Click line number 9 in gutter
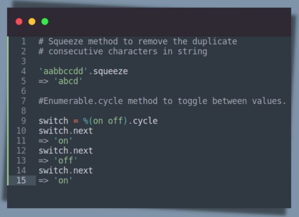Image resolution: width=299 pixels, height=217 pixels. (24, 121)
